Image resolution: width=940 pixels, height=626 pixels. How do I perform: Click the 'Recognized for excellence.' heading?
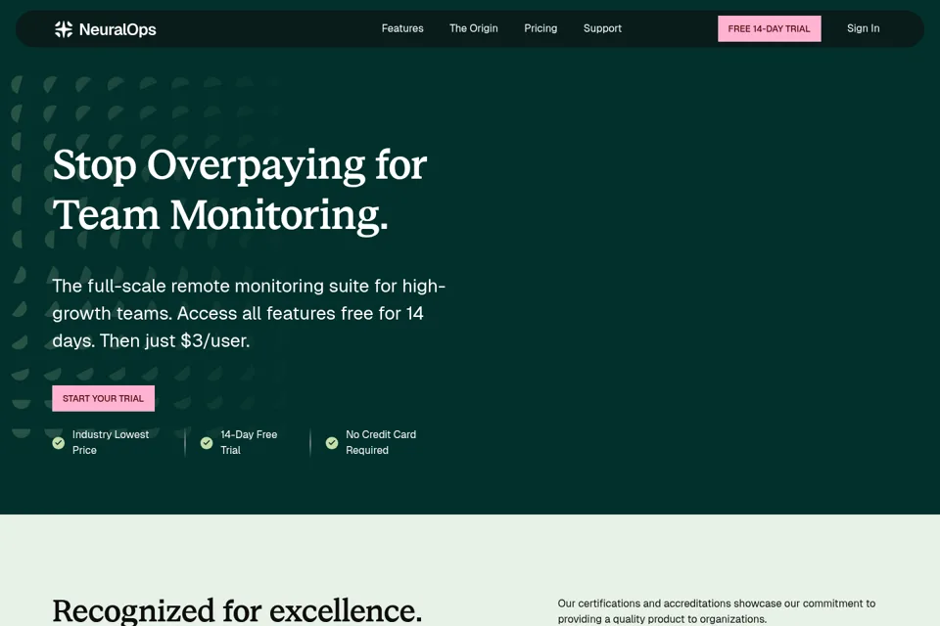(237, 611)
